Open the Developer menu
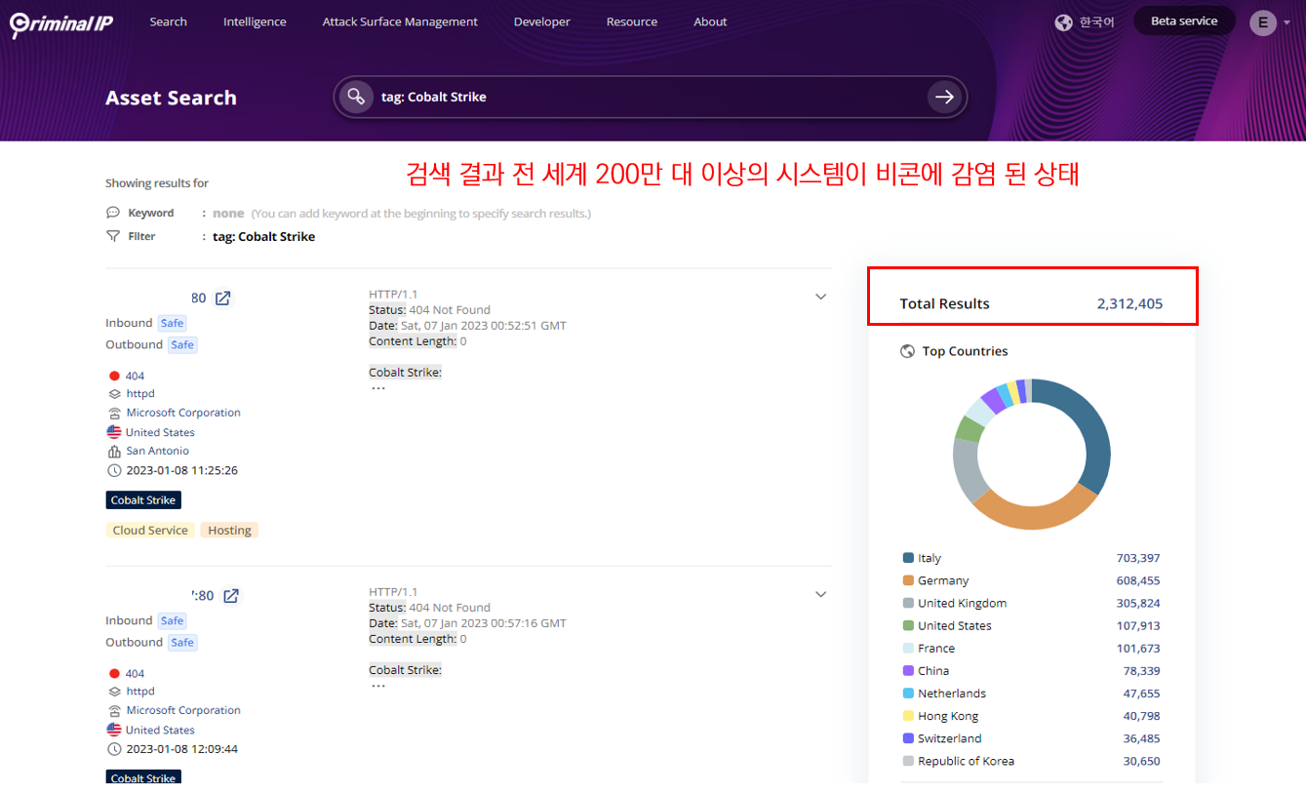 pyautogui.click(x=542, y=21)
